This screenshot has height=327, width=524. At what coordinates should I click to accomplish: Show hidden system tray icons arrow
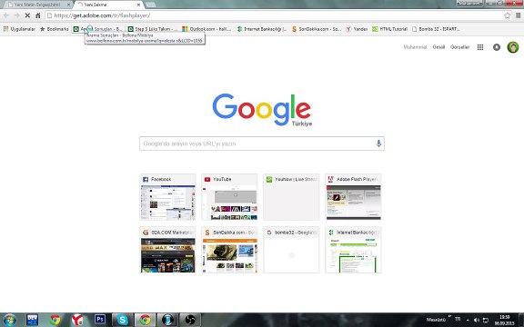pos(468,321)
